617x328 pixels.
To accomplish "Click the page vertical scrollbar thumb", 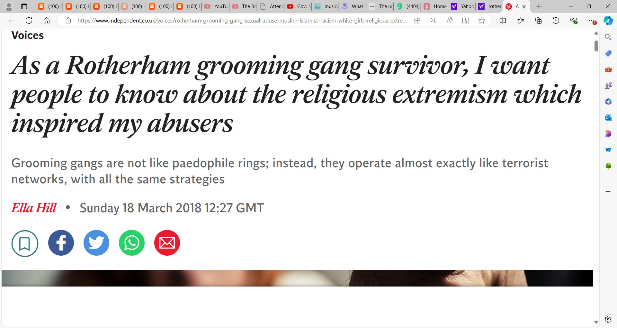I will coord(596,46).
